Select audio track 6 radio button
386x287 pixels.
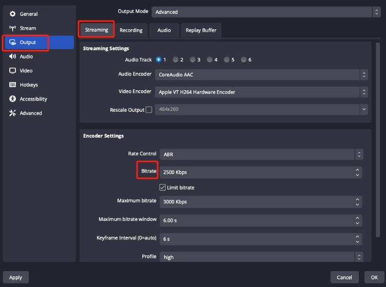[x=243, y=59]
